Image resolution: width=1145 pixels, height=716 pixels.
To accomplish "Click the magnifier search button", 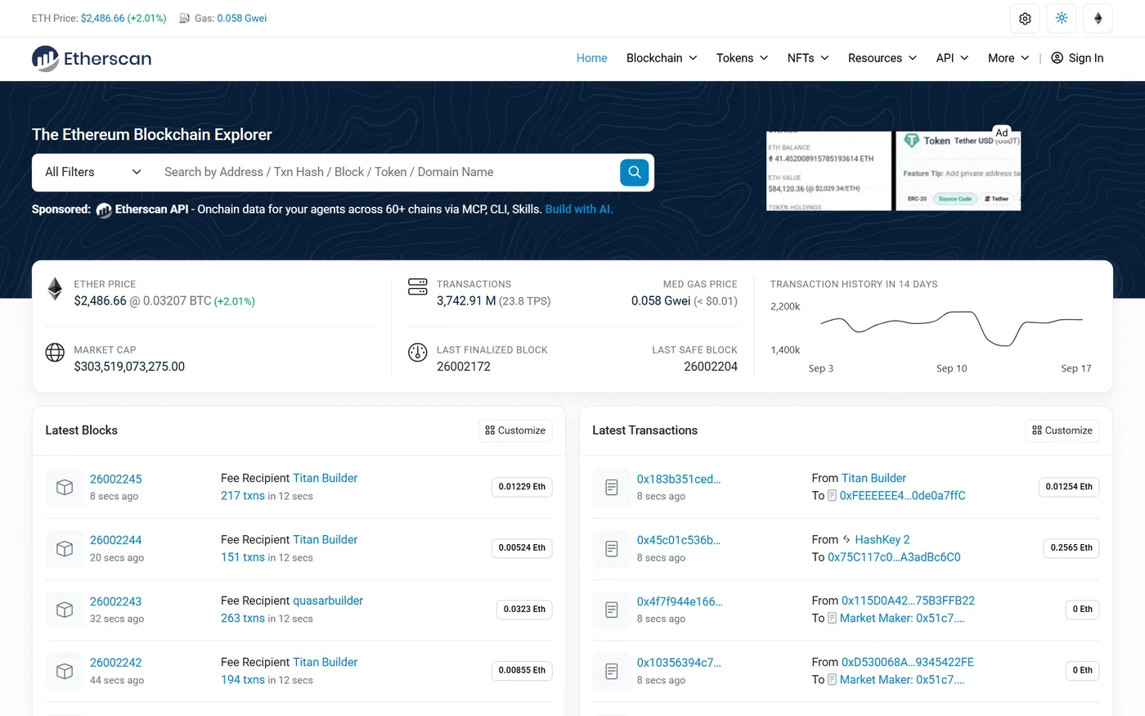I will pos(635,172).
